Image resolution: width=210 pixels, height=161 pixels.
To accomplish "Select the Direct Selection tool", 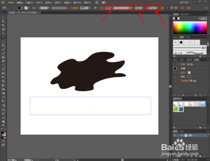I will click(3, 21).
